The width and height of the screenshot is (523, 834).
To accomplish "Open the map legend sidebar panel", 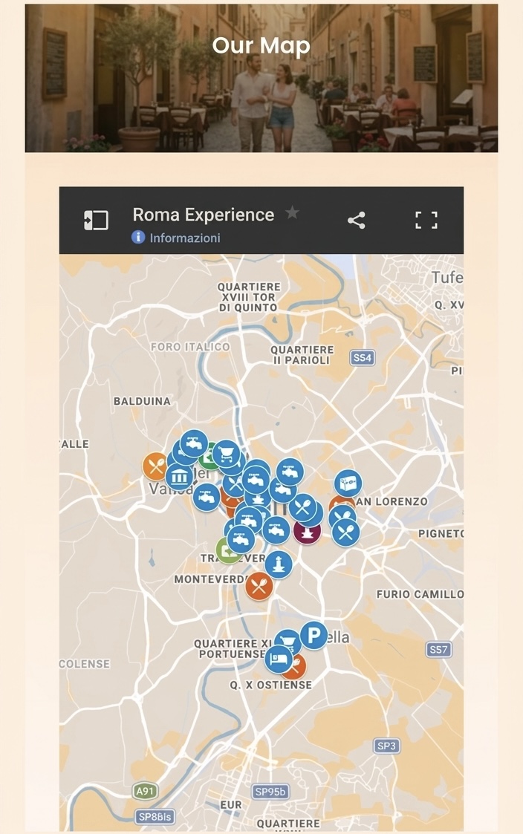I will [x=96, y=221].
